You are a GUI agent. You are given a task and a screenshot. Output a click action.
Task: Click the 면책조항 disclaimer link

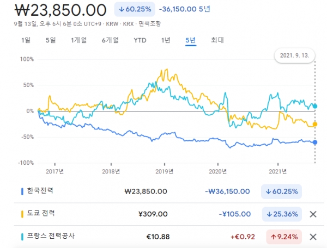tap(150, 24)
